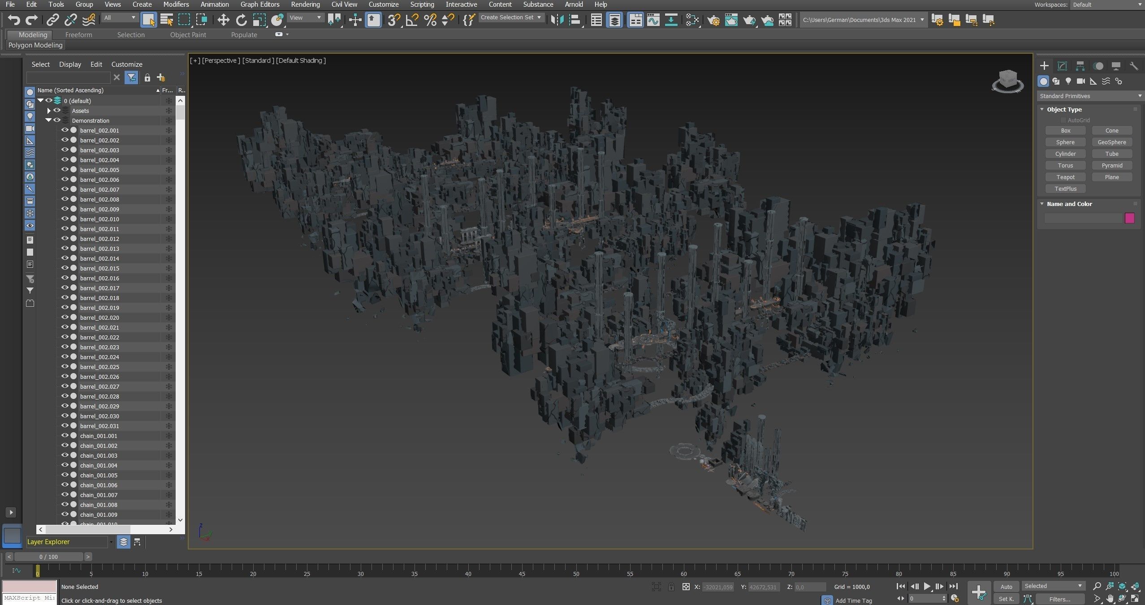Open the Curve Editor icon
The image size is (1145, 605).
[653, 20]
